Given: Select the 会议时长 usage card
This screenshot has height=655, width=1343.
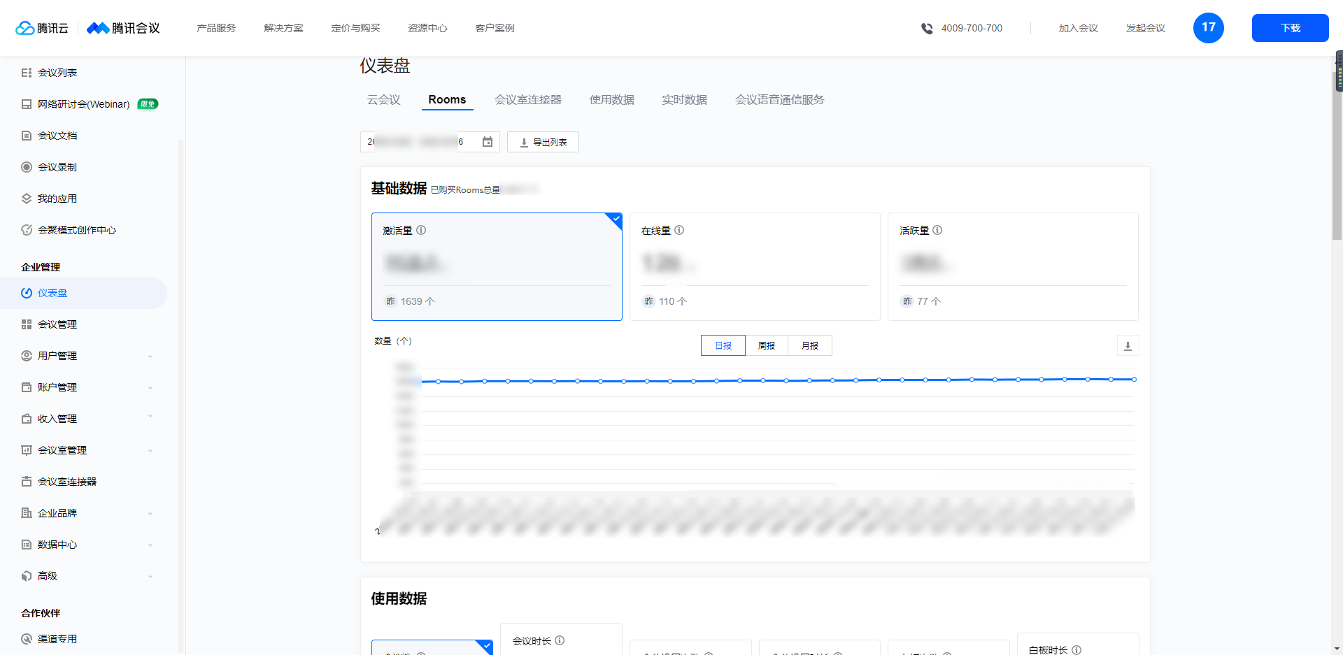Looking at the screenshot, I should (x=561, y=639).
